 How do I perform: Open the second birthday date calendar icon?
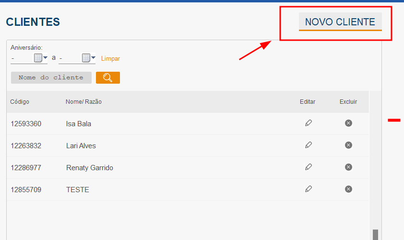click(x=86, y=58)
